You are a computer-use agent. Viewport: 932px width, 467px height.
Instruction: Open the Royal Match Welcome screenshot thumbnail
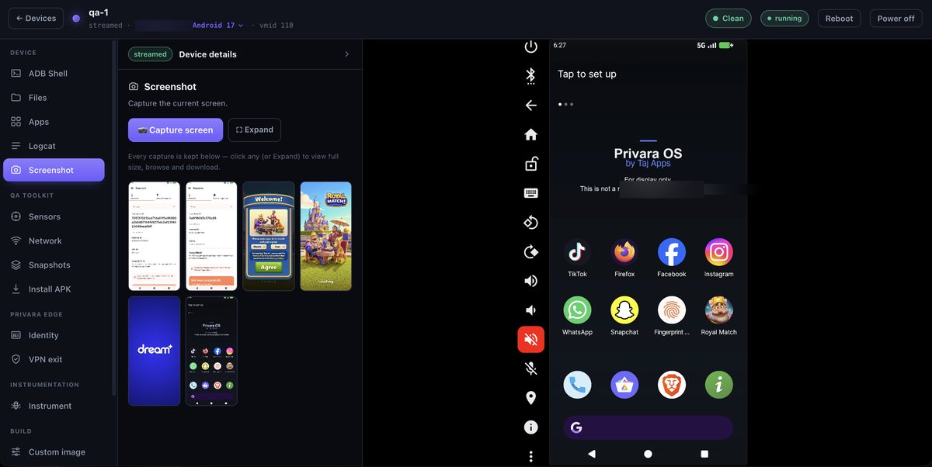[269, 236]
